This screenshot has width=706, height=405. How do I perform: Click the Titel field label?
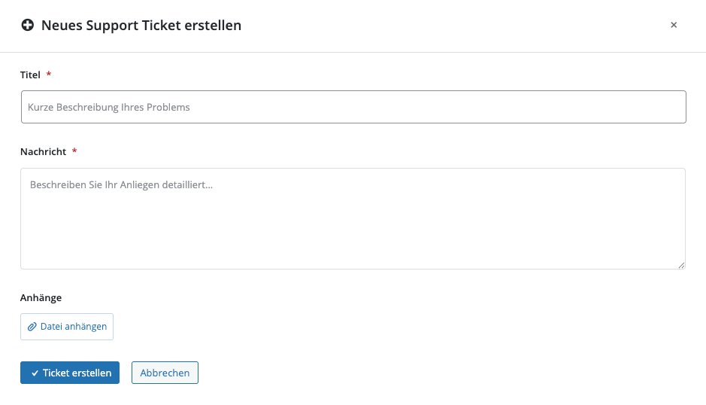pos(30,75)
